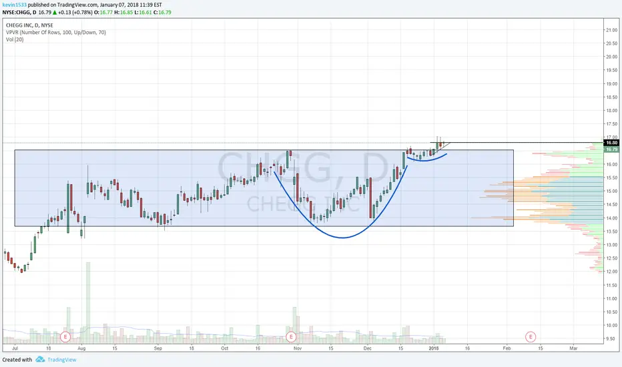The image size is (622, 367).
Task: Click the L:16.61 low value in header
Action: [x=143, y=12]
